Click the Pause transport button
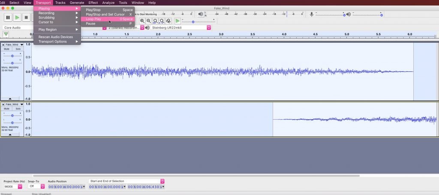 8,18
